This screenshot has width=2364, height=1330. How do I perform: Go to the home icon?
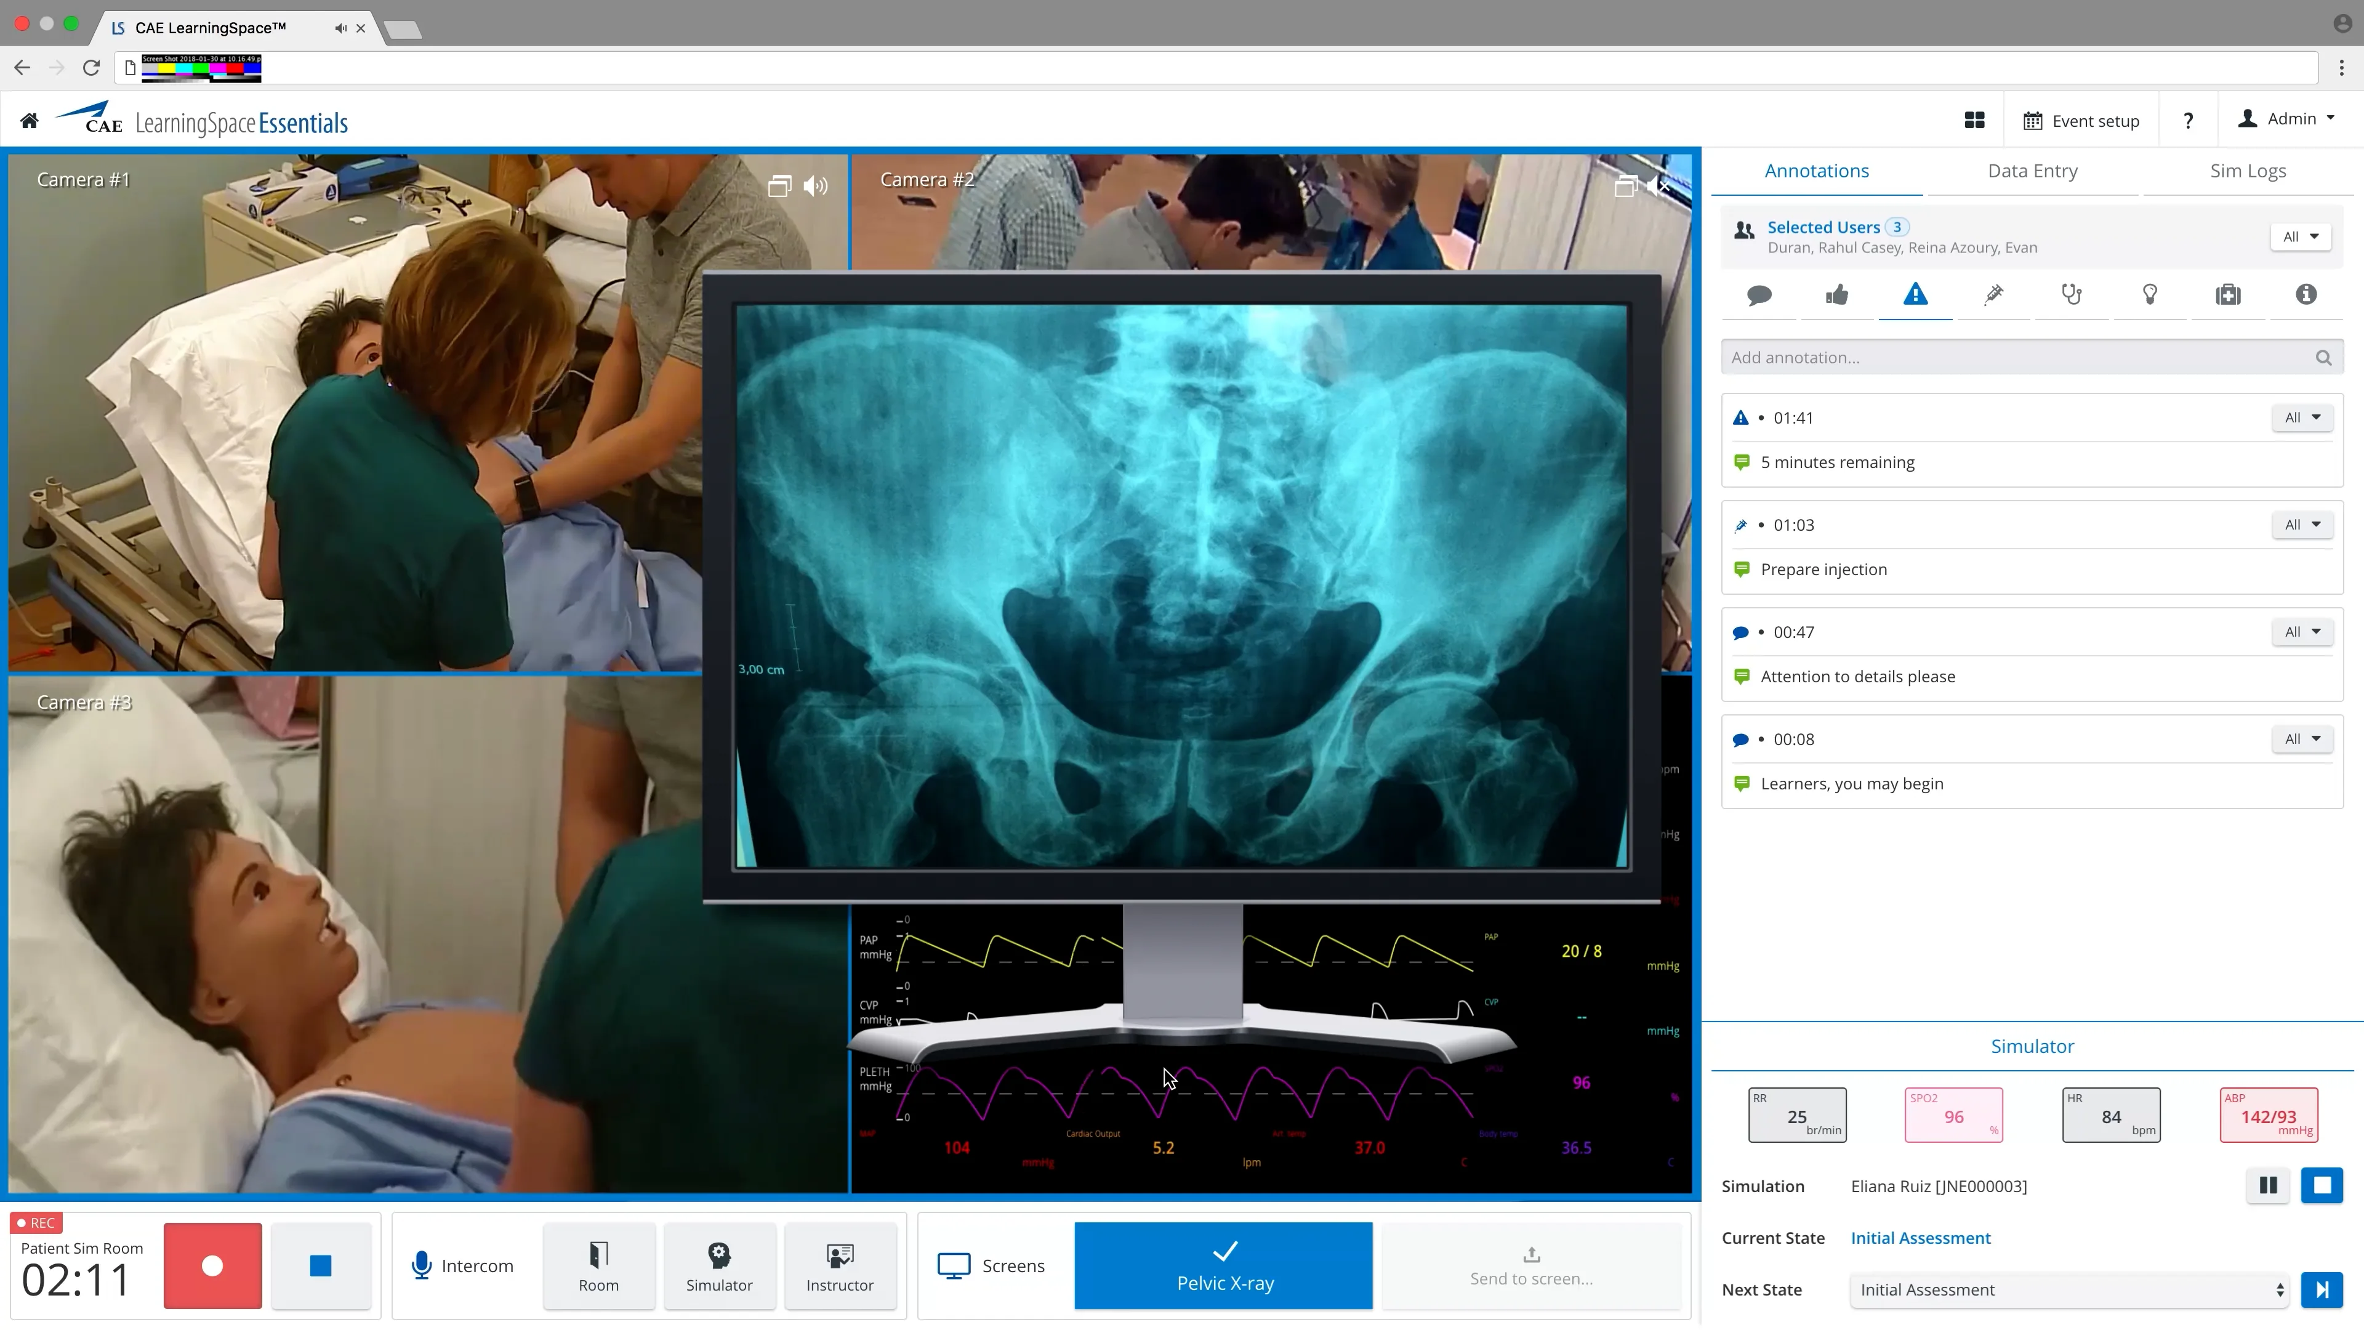30,120
